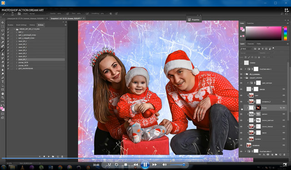The image size is (291, 170).
Task: Click the rainbow hue slider strip
Action: 286,33
